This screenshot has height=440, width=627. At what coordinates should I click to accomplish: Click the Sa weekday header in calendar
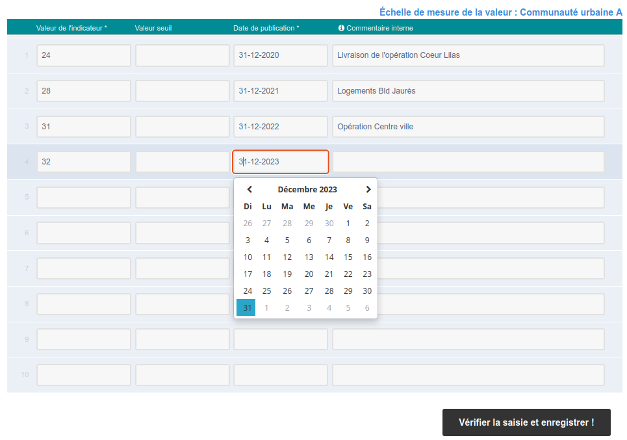[x=367, y=207]
